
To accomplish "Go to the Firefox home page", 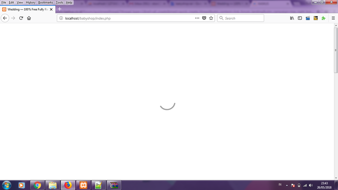I will click(29, 18).
